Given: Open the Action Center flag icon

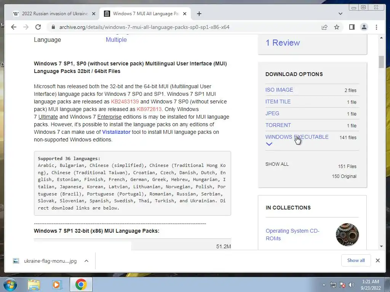Looking at the screenshot, I should (x=342, y=285).
